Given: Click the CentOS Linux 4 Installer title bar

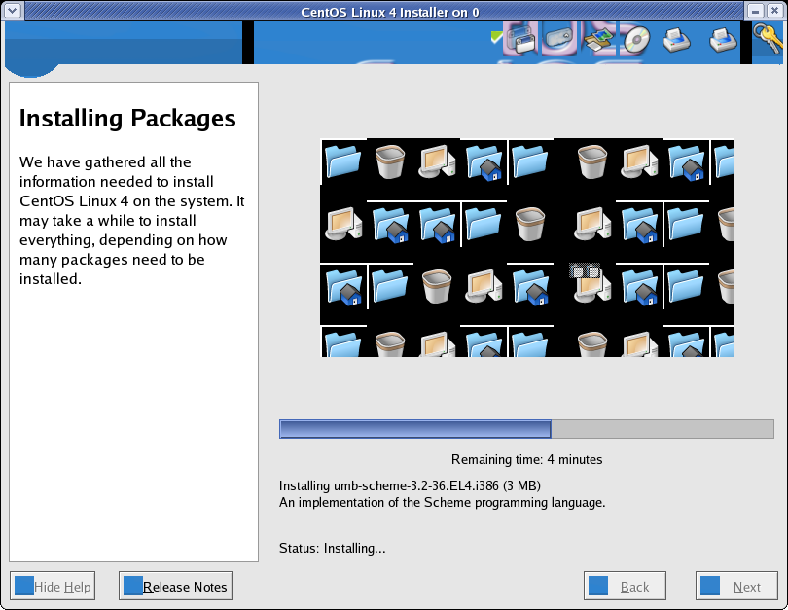Looking at the screenshot, I should click(x=389, y=10).
